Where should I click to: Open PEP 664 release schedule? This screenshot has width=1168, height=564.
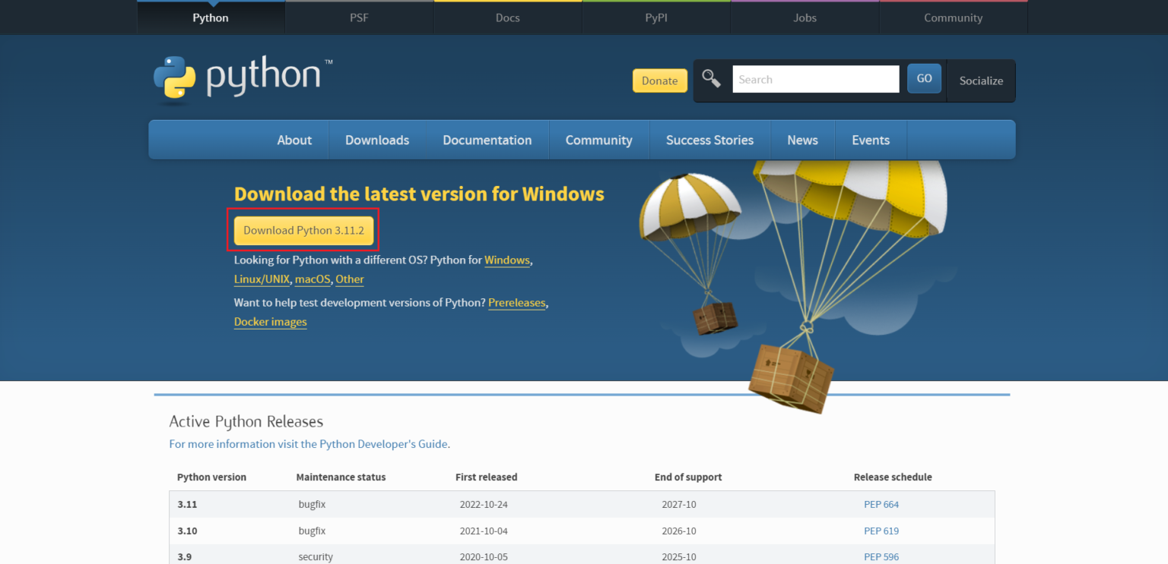coord(881,504)
